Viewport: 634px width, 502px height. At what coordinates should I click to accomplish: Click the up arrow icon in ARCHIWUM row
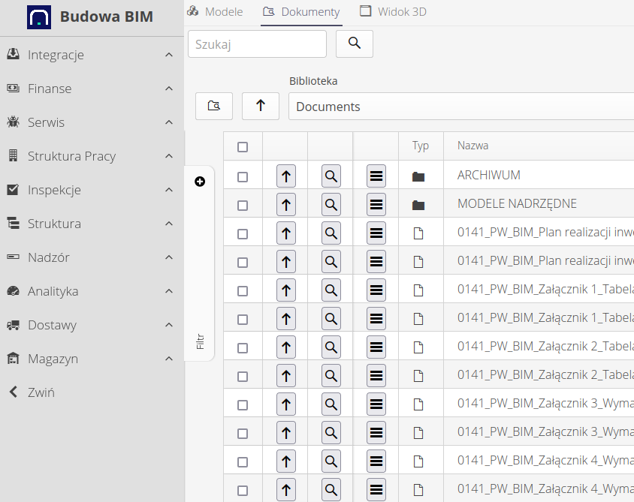pos(285,176)
